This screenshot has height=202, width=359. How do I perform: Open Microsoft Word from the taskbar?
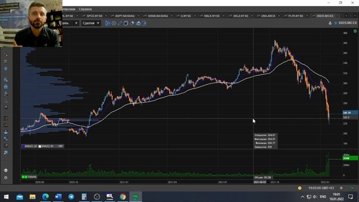[58, 197]
